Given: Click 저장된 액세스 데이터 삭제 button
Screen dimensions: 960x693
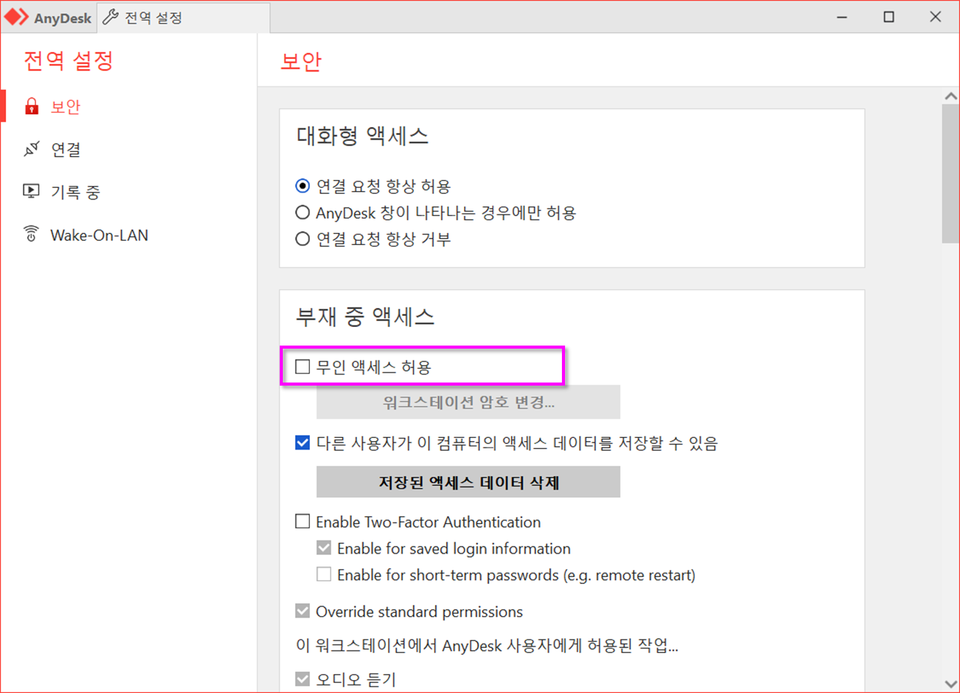Looking at the screenshot, I should tap(468, 482).
